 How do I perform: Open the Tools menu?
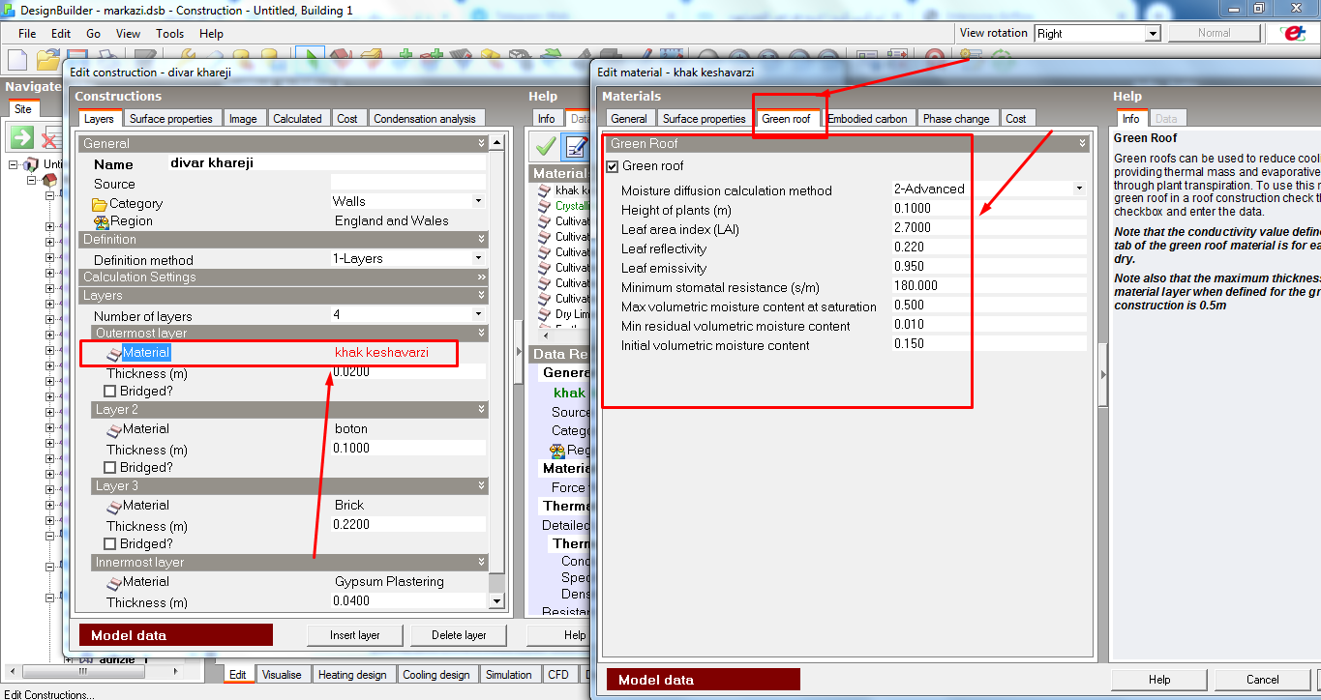point(169,34)
